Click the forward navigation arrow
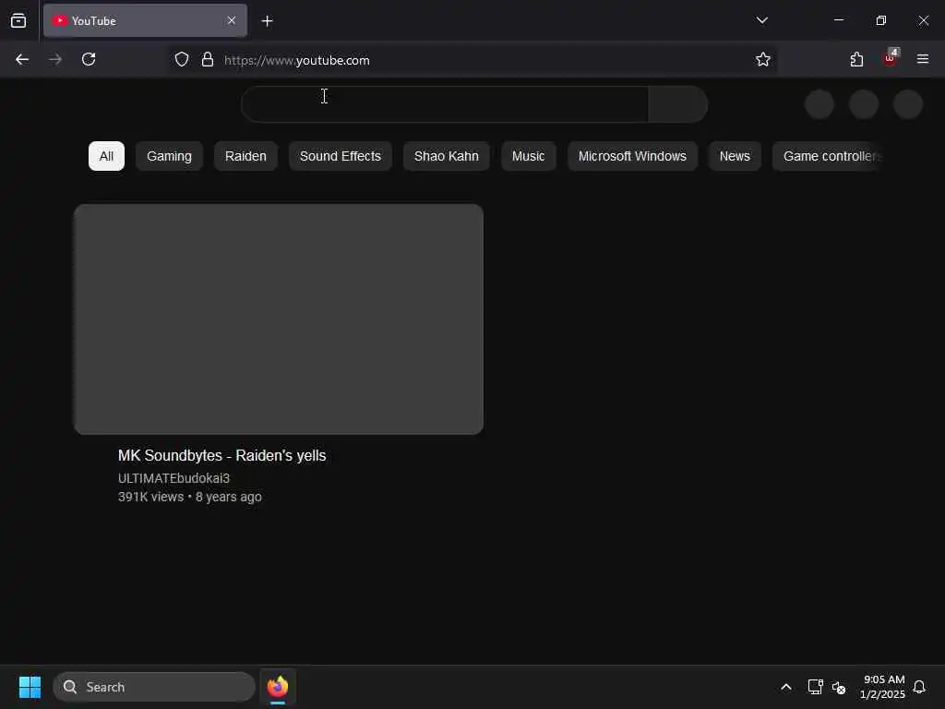The width and height of the screenshot is (945, 709). [55, 59]
